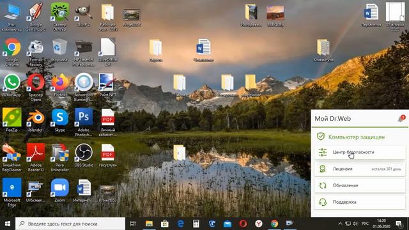This screenshot has width=409, height=230.
Task: Open Центр безопасности in Dr.Web panel
Action: [360, 152]
